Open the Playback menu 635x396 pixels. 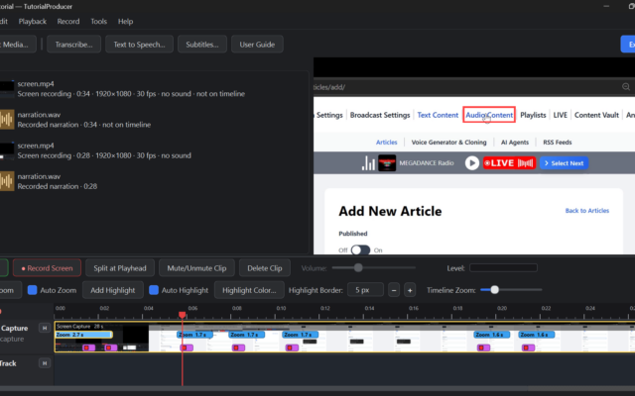point(33,22)
